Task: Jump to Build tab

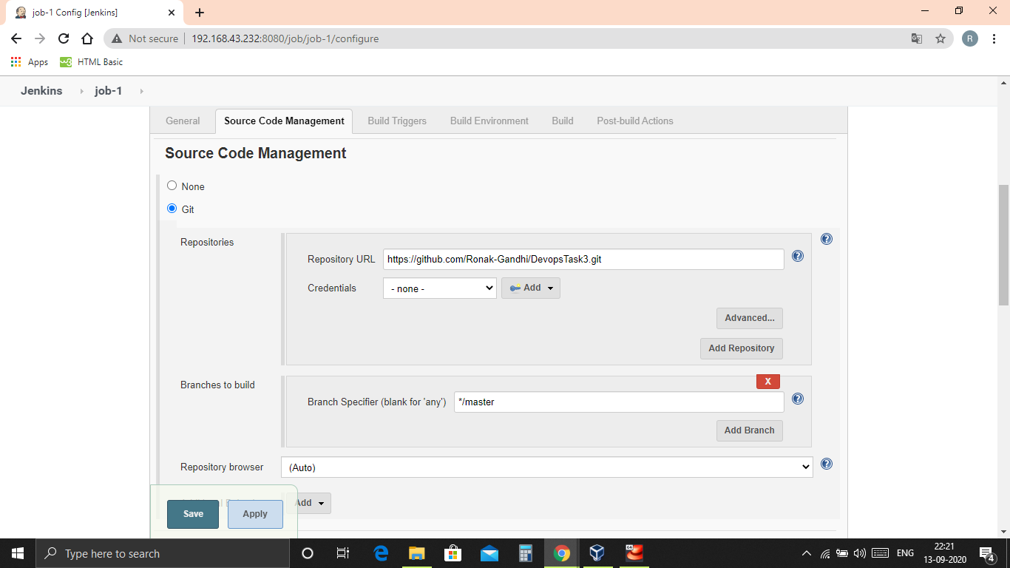Action: [x=563, y=121]
